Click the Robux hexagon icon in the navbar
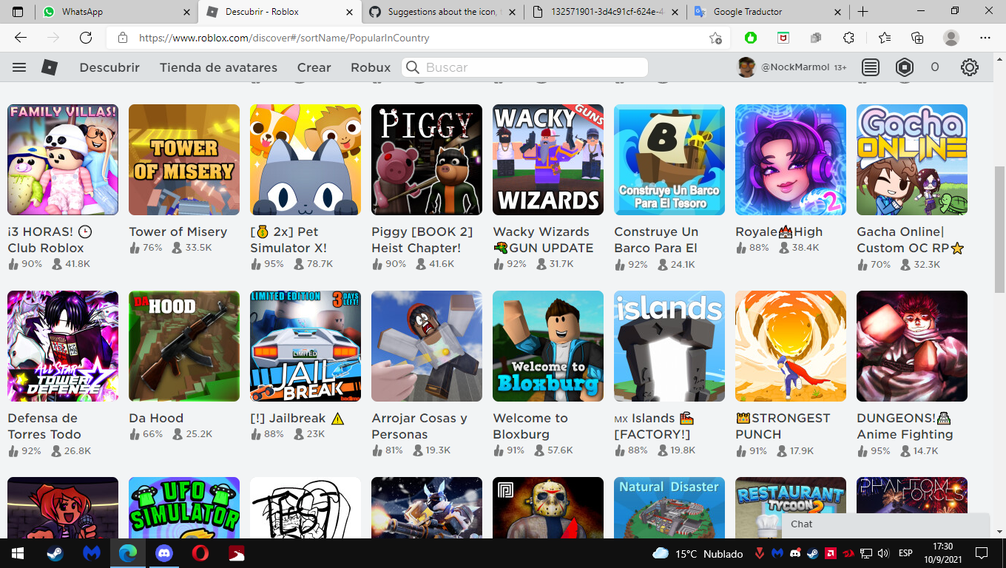This screenshot has width=1006, height=568. [x=904, y=67]
